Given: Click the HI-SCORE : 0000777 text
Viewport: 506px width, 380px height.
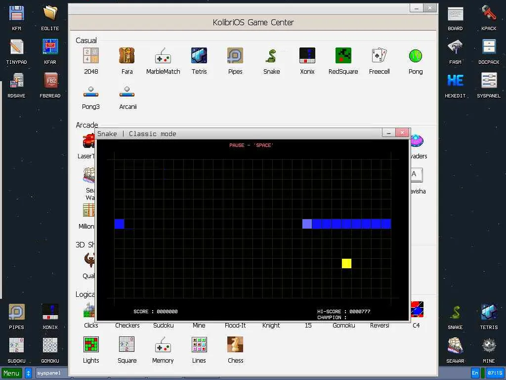Looking at the screenshot, I should coord(344,312).
